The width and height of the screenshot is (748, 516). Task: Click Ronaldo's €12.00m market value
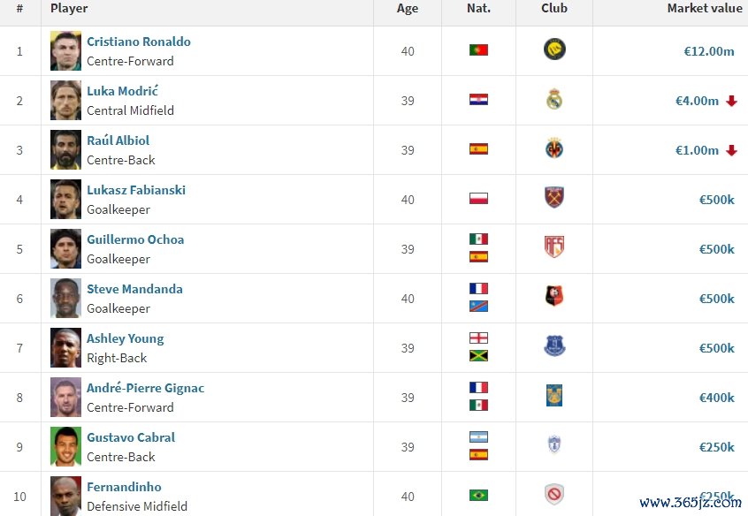pos(709,51)
